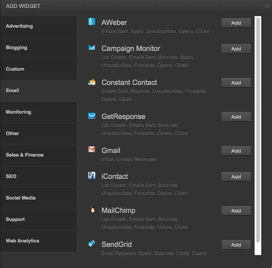
Task: Click the SendGrid title
Action: [116, 245]
